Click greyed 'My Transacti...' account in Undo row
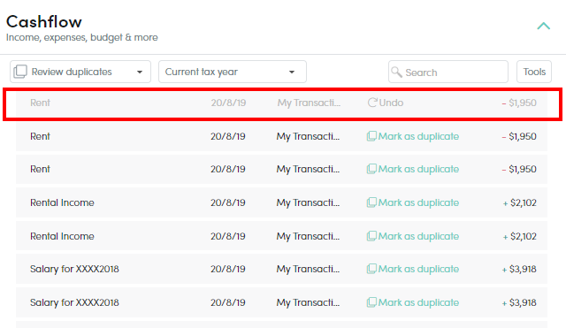The image size is (566, 328). (309, 103)
